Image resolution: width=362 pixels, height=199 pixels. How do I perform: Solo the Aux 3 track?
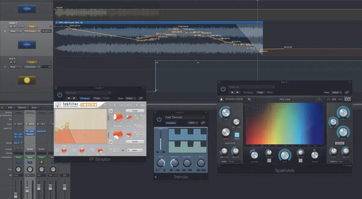[14, 62]
